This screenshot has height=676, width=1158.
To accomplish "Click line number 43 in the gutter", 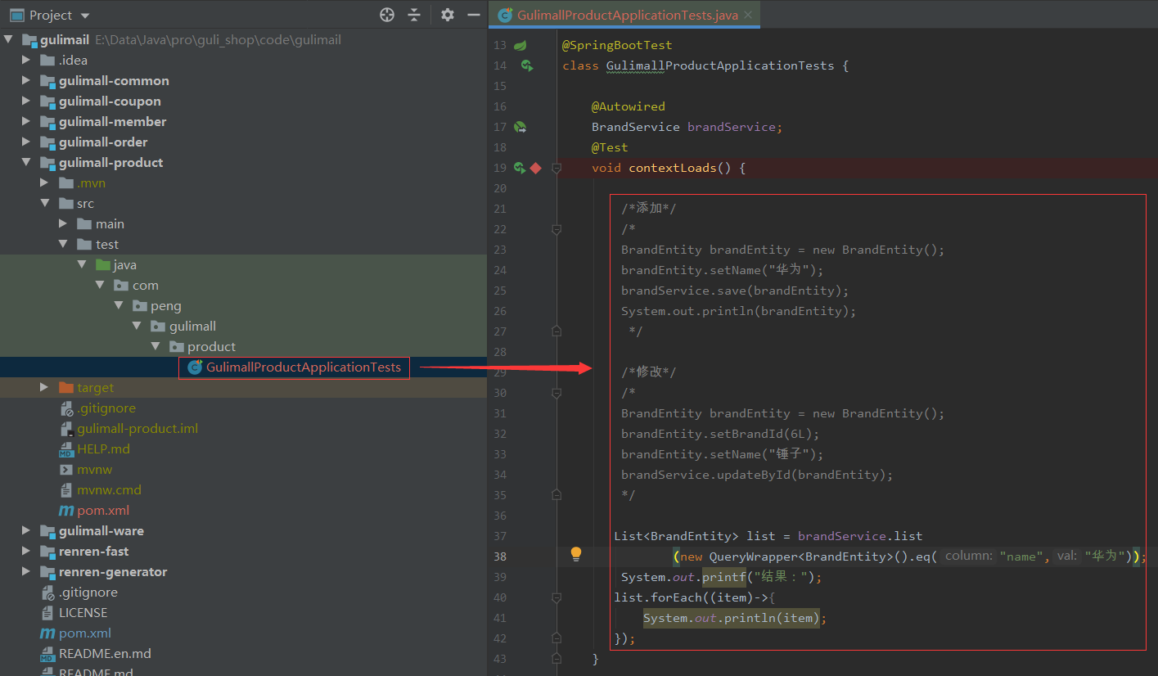I will (x=500, y=659).
